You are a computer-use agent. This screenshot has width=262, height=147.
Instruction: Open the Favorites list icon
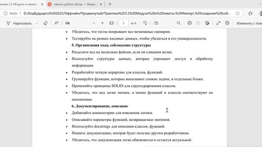[250, 13]
